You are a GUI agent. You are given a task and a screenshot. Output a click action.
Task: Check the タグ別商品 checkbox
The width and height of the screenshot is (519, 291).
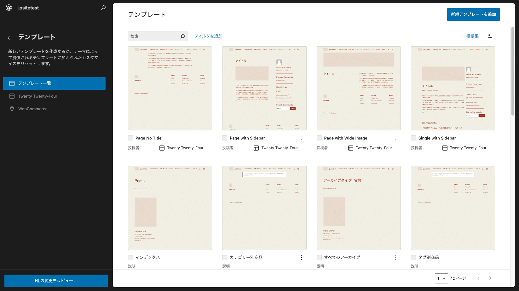click(413, 257)
